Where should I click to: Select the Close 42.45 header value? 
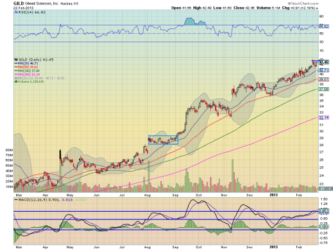point(244,8)
